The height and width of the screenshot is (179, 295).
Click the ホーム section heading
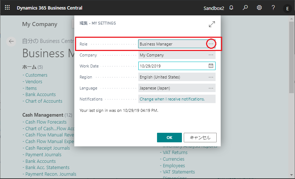33,67
